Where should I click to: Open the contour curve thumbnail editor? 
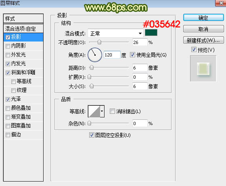[94, 111]
